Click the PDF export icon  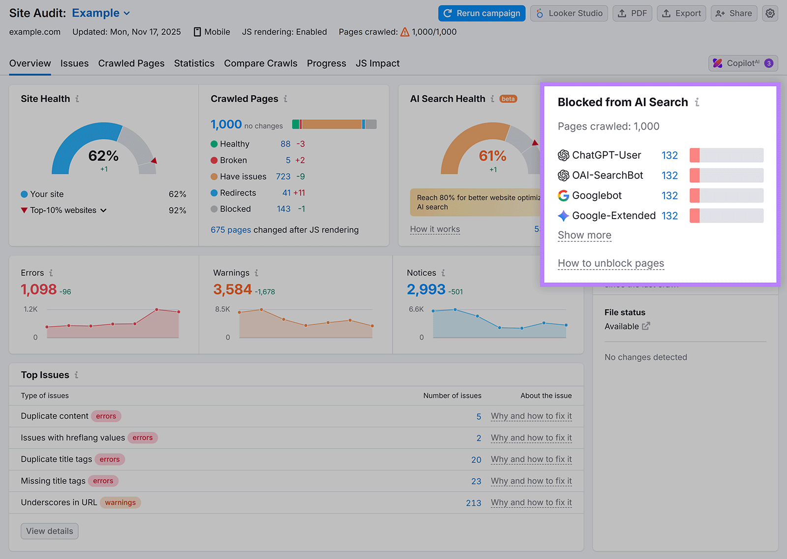pyautogui.click(x=621, y=13)
